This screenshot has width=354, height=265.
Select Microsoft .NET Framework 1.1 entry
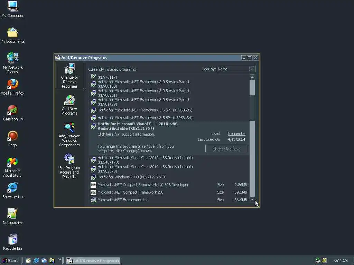[168, 200]
